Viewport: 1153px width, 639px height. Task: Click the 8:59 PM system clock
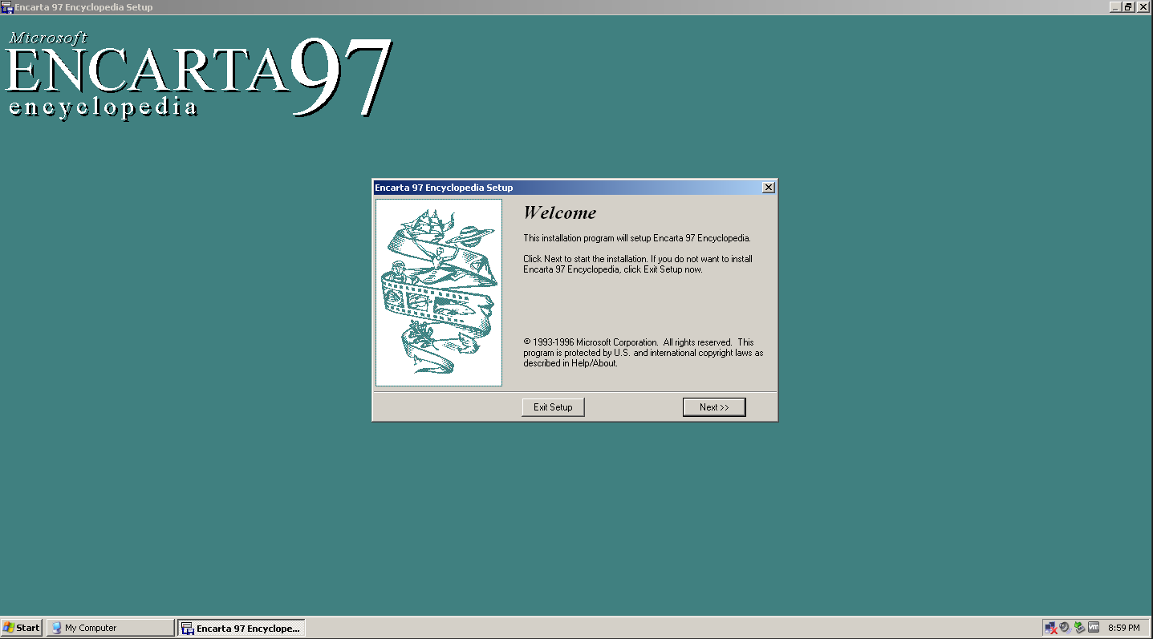pyautogui.click(x=1123, y=628)
